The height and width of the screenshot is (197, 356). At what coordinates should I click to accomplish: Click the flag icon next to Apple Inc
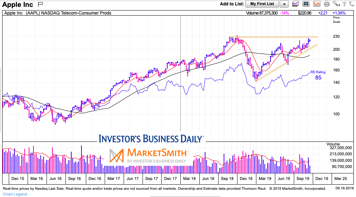[x=40, y=4]
